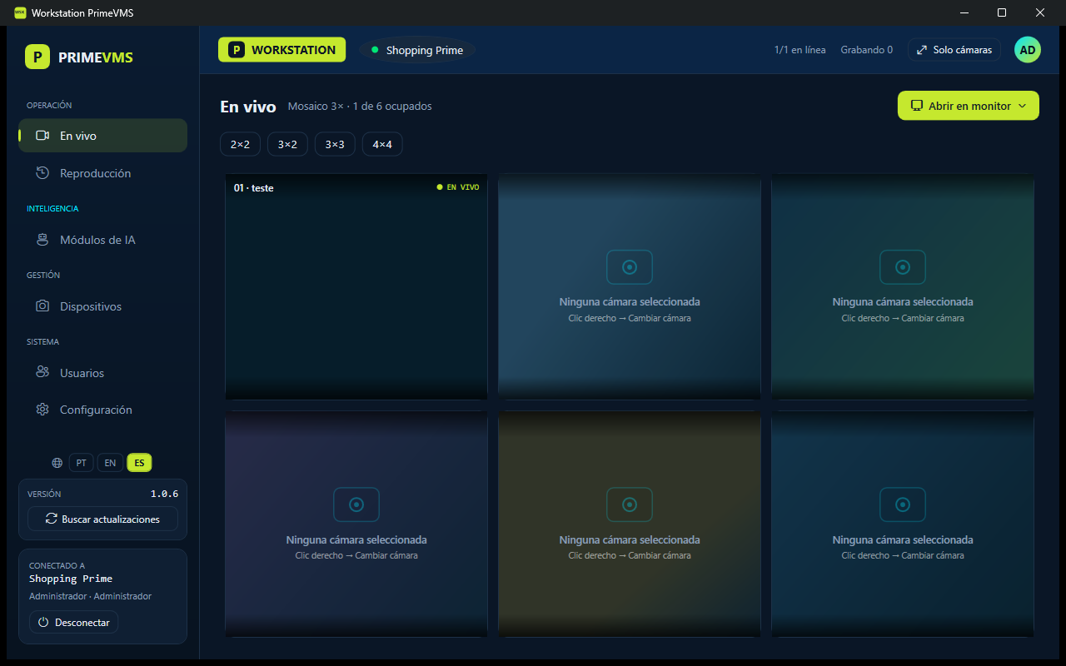Click the Mosaico 3× occupancy text

tap(360, 106)
